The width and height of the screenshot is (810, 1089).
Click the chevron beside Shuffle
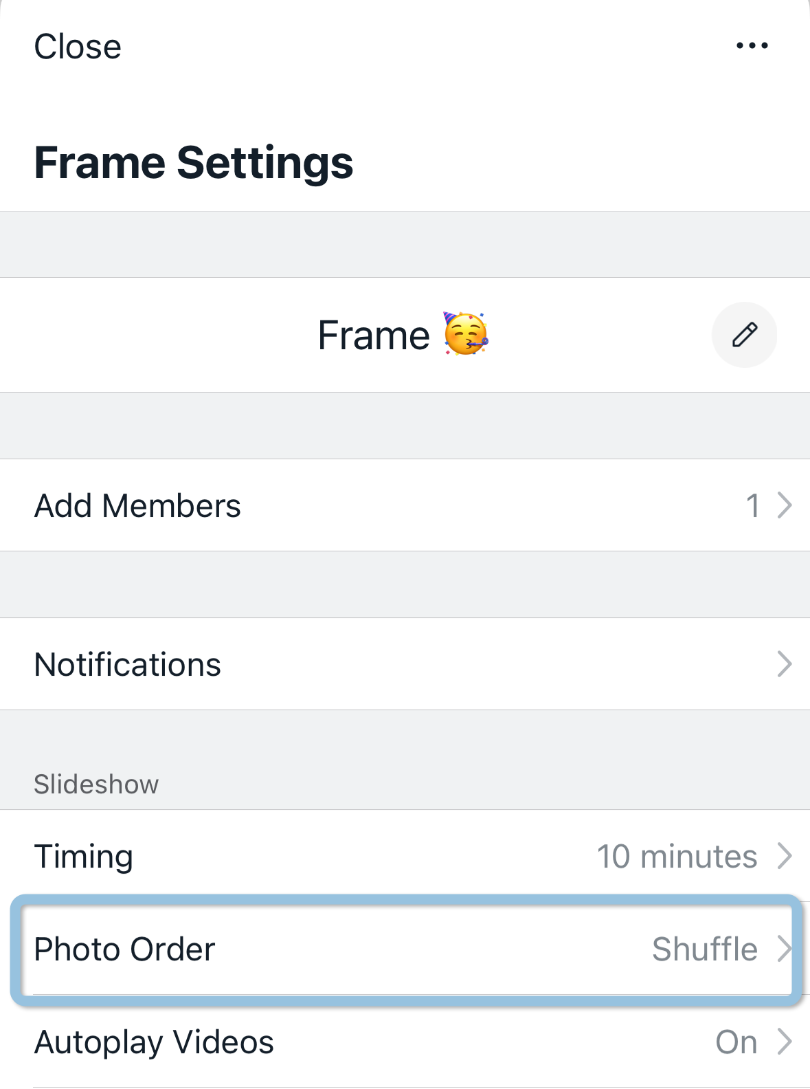785,949
